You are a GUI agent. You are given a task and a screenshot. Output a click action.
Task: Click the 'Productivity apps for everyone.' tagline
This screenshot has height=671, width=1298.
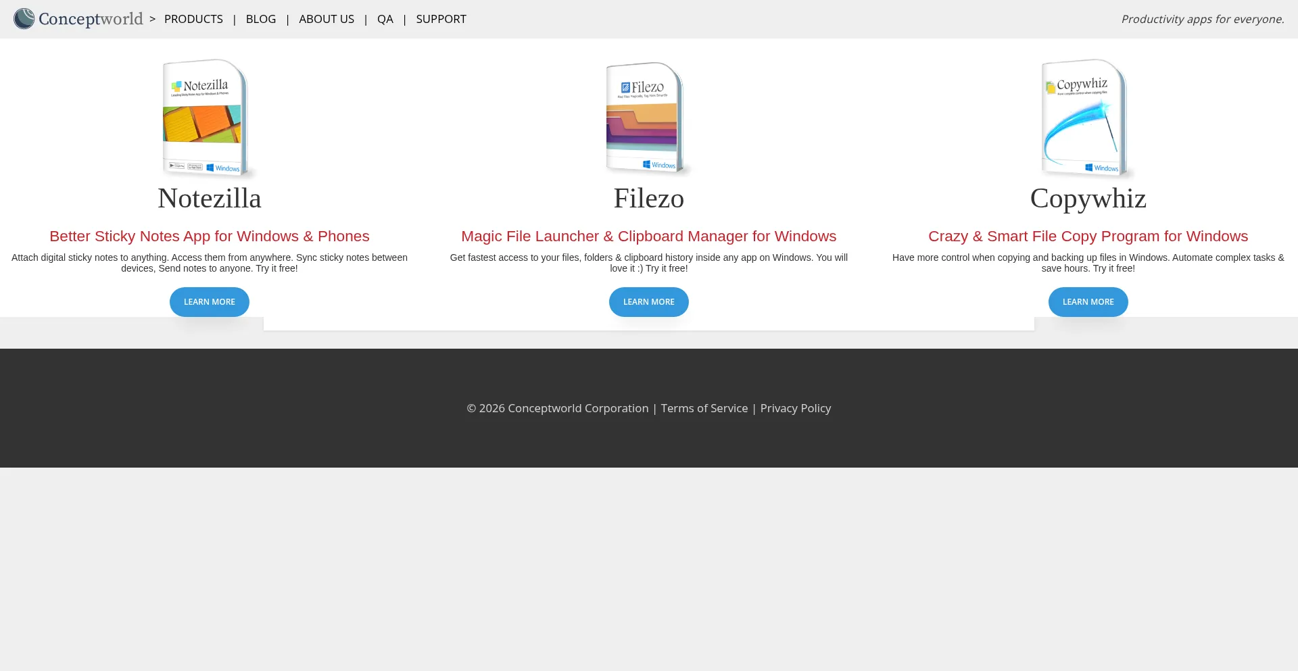click(1203, 19)
